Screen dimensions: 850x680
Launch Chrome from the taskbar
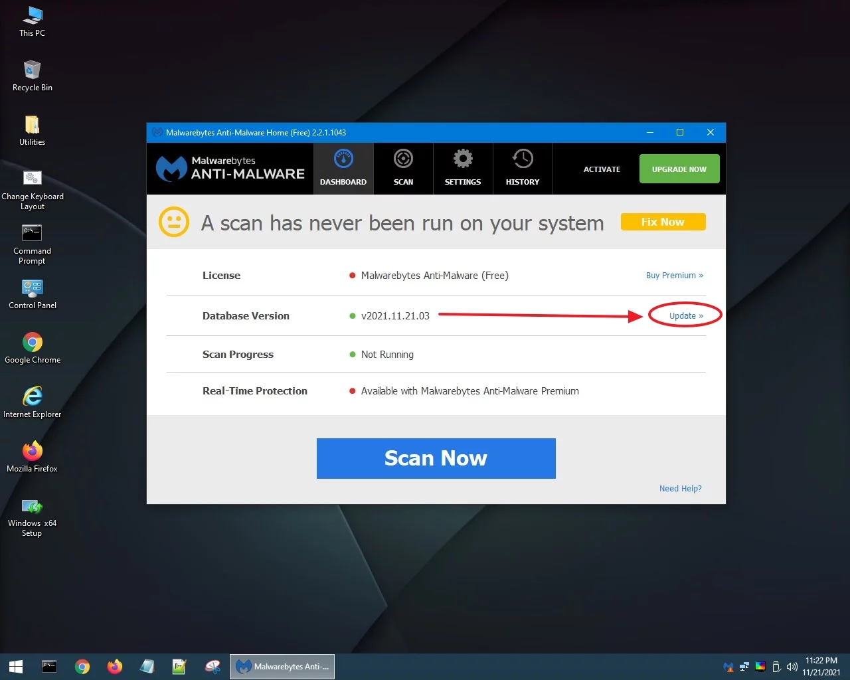click(x=82, y=667)
